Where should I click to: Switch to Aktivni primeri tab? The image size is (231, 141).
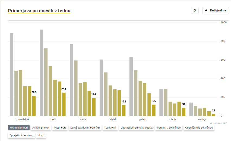click(41, 128)
